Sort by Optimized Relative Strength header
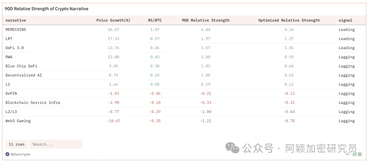Screen dimensions: 369x163 coord(289,20)
